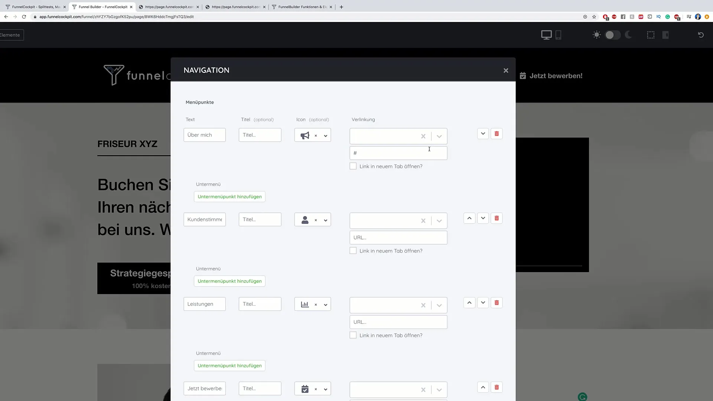Go back in browser history
The image size is (713, 401).
click(6, 17)
